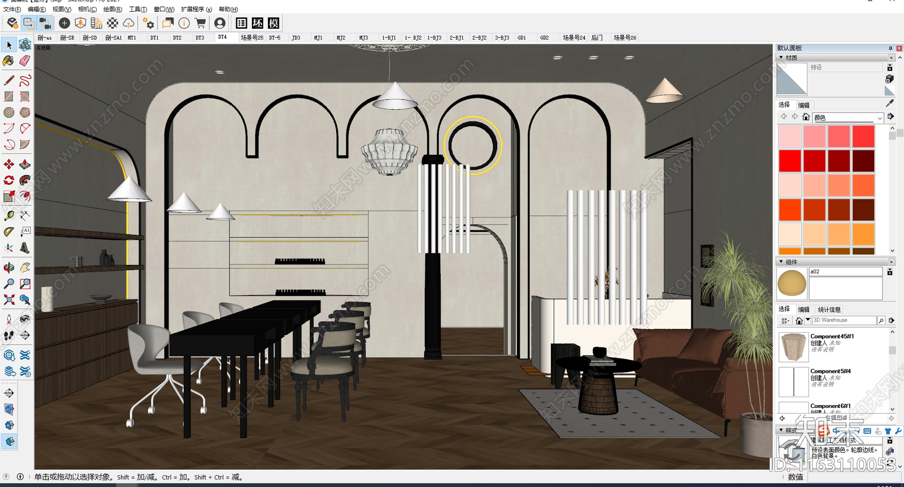This screenshot has width=904, height=487.
Task: Pick the orange swatch in fifth row
Action: [863, 234]
